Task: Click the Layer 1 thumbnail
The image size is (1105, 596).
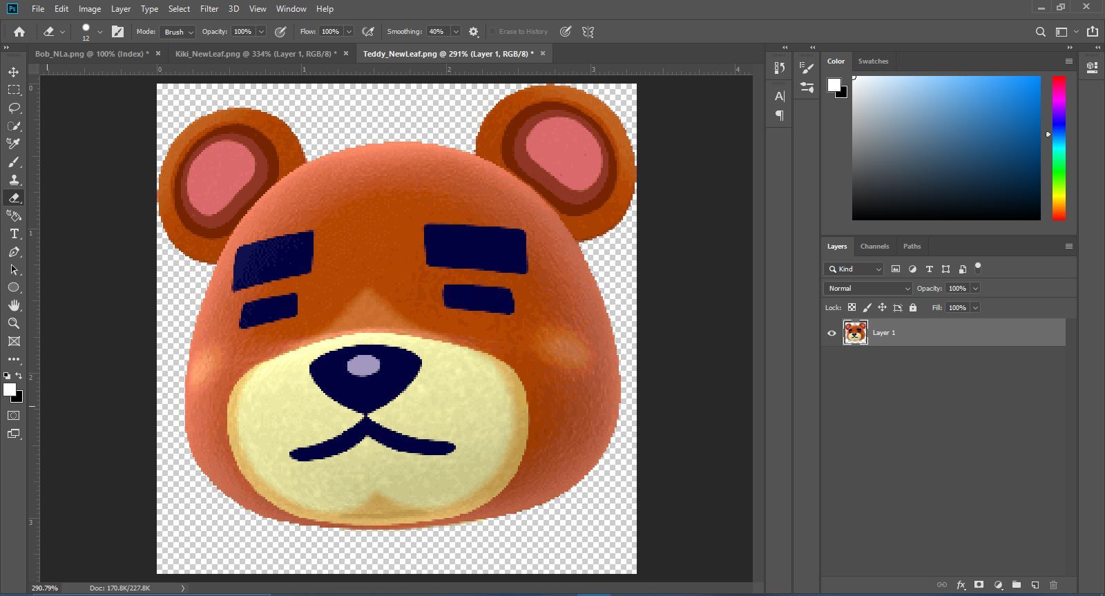Action: [x=855, y=333]
